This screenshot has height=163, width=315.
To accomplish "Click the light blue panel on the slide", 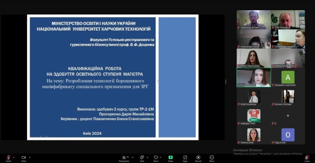I will (177, 77).
